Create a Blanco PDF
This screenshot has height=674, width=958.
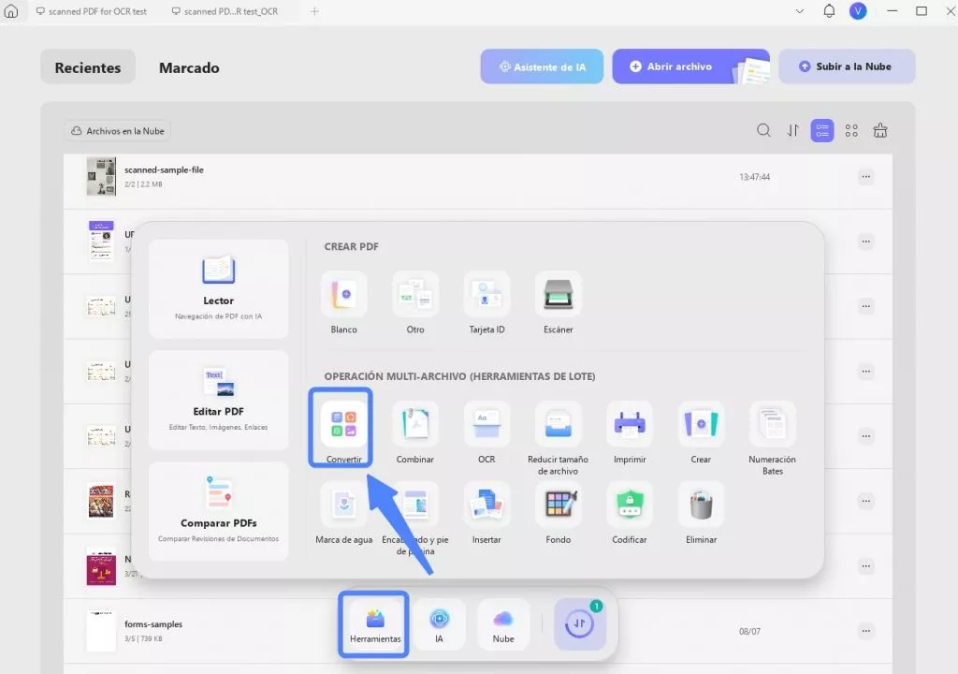pyautogui.click(x=343, y=302)
